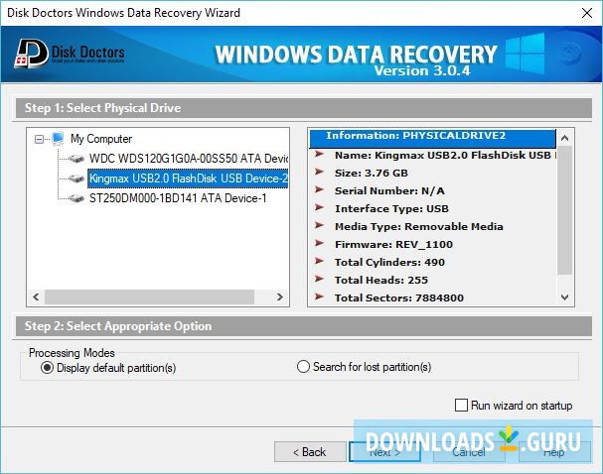The width and height of the screenshot is (603, 474).
Task: Click the My Computer monitor icon
Action: point(58,139)
